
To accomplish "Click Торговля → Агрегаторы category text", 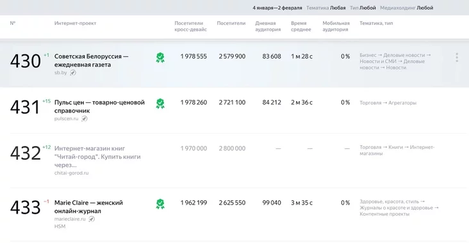I will point(388,103).
